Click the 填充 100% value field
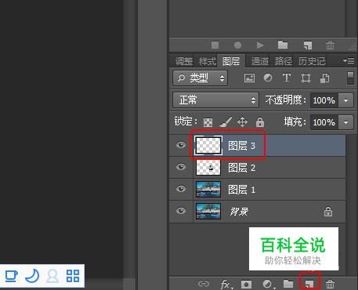Screen dimensions: 358x290 point(324,122)
